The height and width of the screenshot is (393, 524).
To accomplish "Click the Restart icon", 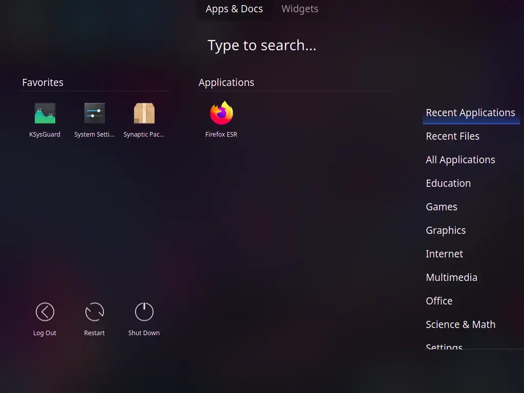I will (95, 312).
